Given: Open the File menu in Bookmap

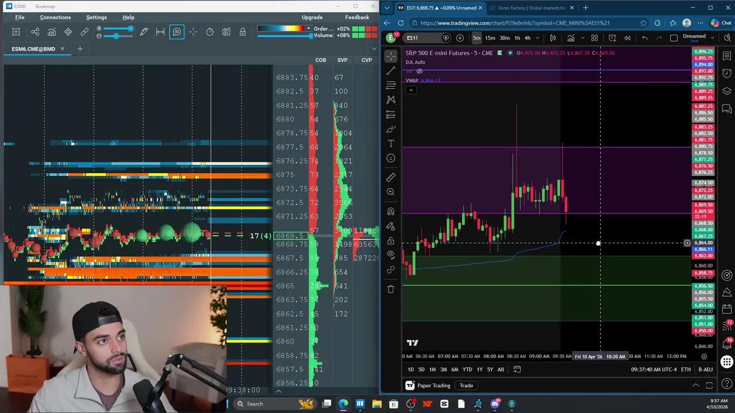Looking at the screenshot, I should pos(20,17).
